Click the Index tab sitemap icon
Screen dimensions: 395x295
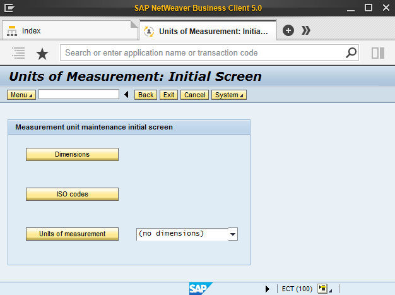(x=12, y=31)
